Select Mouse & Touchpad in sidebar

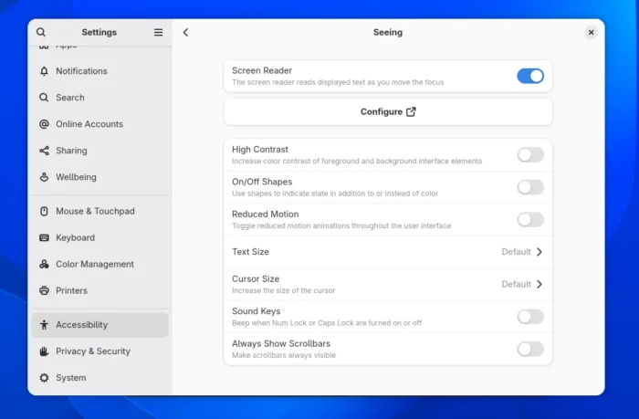click(95, 211)
